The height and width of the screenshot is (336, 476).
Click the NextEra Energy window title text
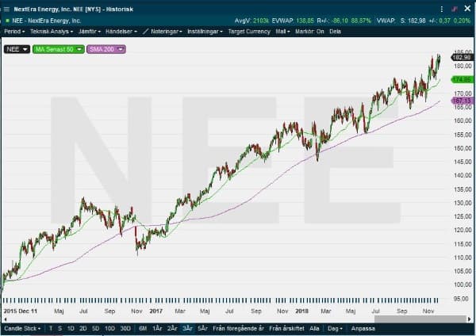[74, 9]
